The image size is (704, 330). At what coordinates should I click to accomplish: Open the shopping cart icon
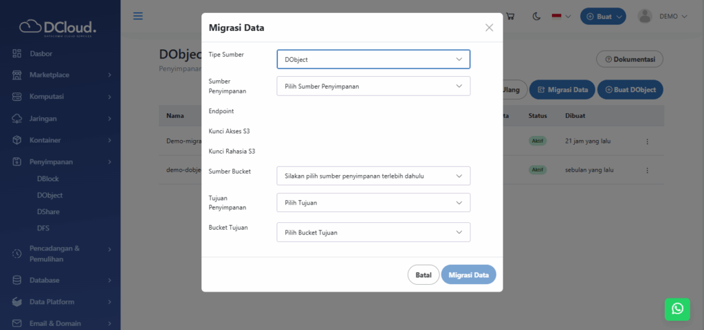[x=510, y=16]
